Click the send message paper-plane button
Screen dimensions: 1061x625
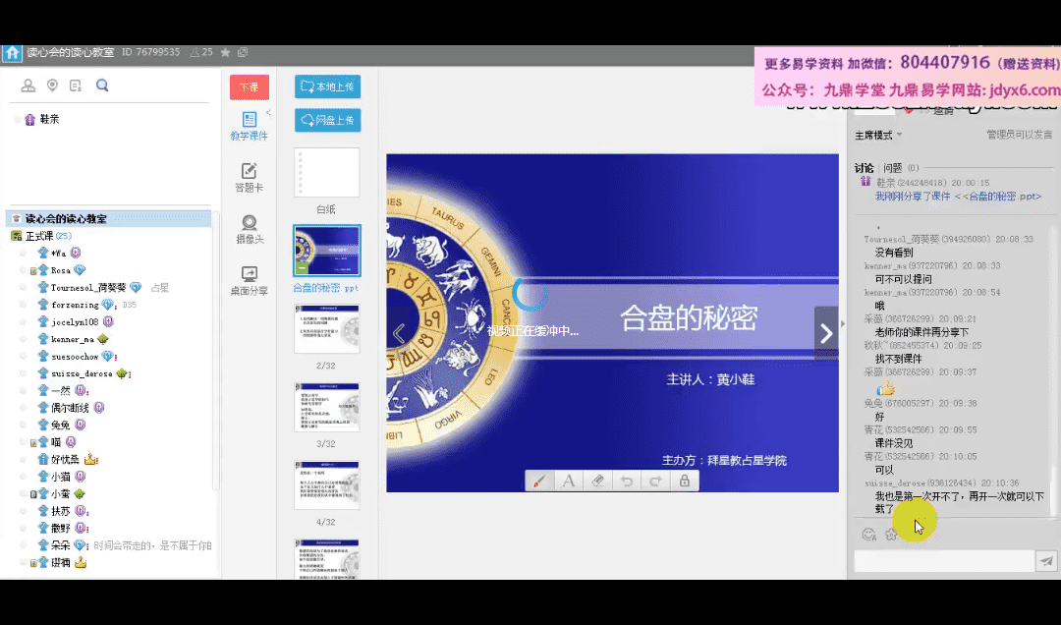click(x=1047, y=561)
